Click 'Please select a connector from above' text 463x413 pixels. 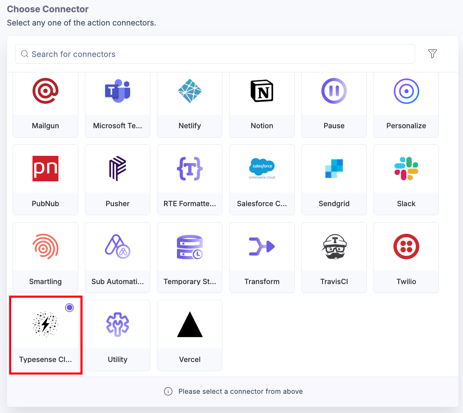pyautogui.click(x=241, y=391)
